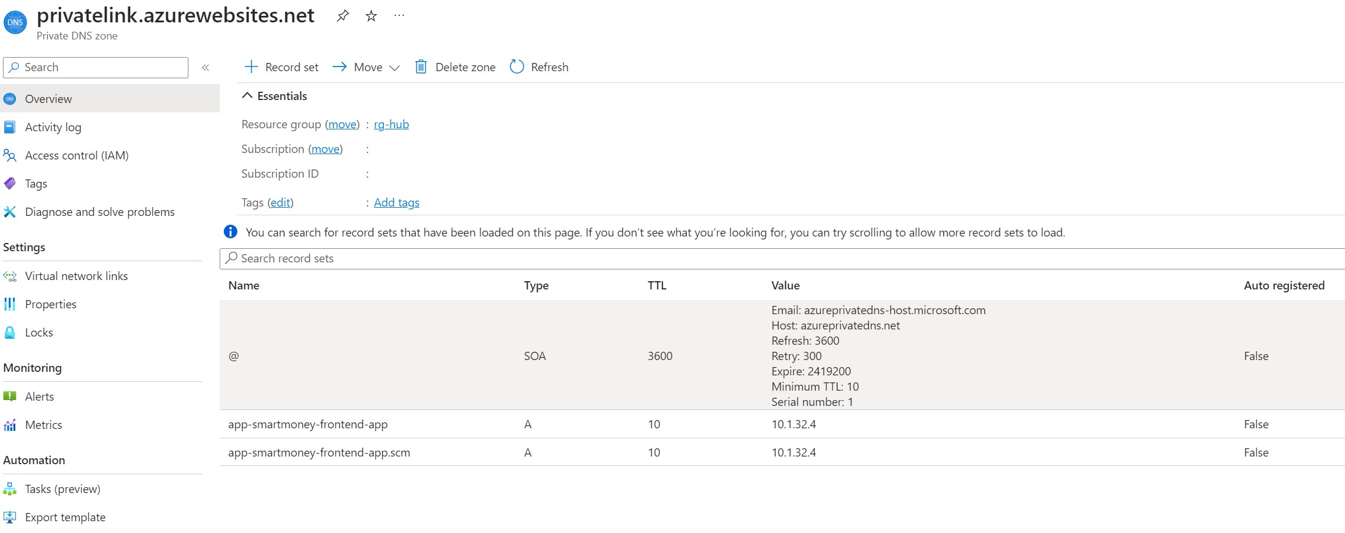1345x533 pixels.
Task: Click the circular Refresh icon
Action: (517, 66)
